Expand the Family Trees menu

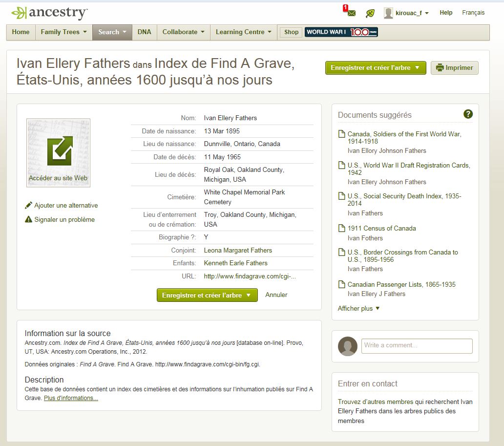coord(63,32)
